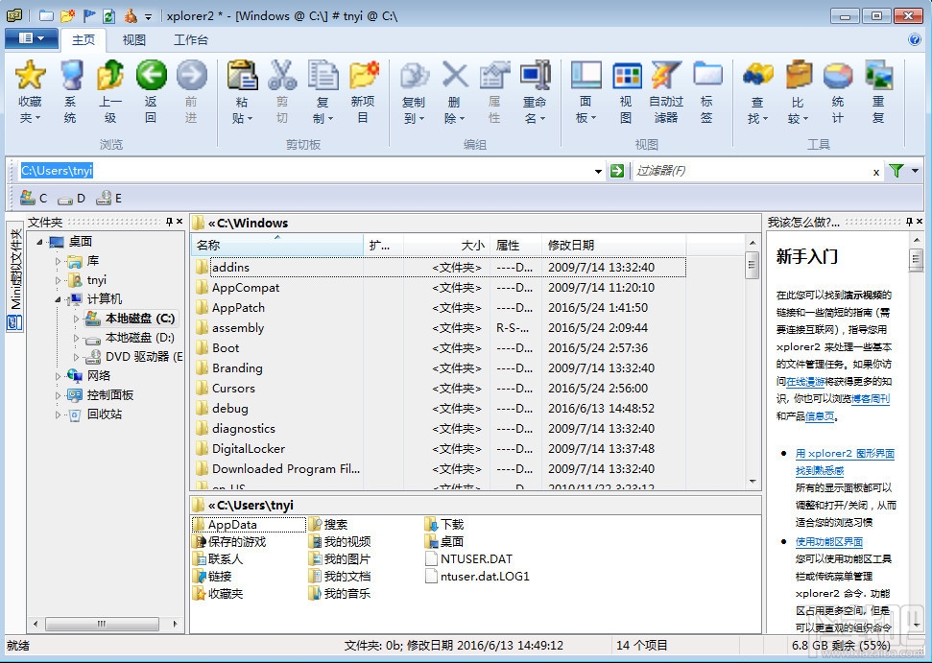
Task: Open the 使用功能区界面 link
Action: [x=828, y=542]
